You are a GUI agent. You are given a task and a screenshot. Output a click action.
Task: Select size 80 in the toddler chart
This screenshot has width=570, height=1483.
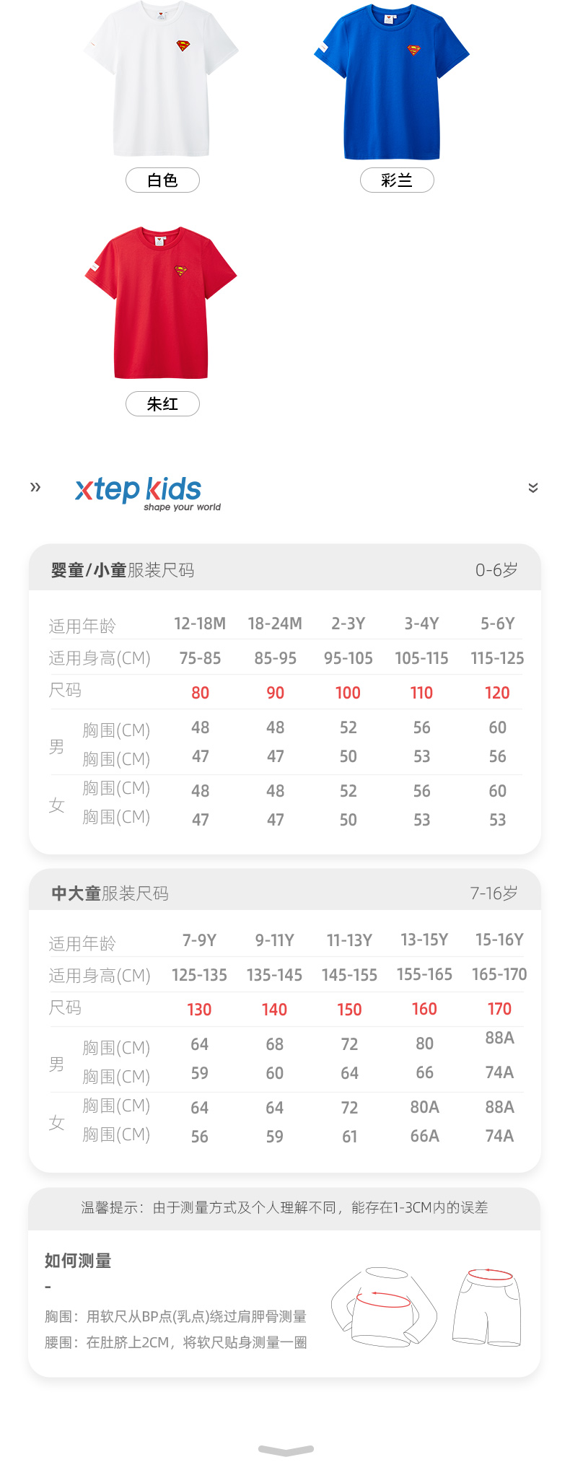[x=200, y=693]
